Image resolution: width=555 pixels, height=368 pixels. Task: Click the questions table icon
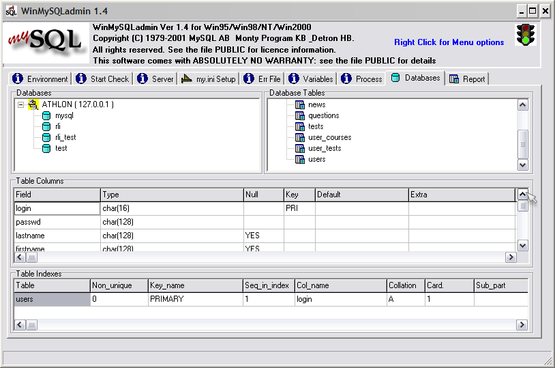click(299, 115)
